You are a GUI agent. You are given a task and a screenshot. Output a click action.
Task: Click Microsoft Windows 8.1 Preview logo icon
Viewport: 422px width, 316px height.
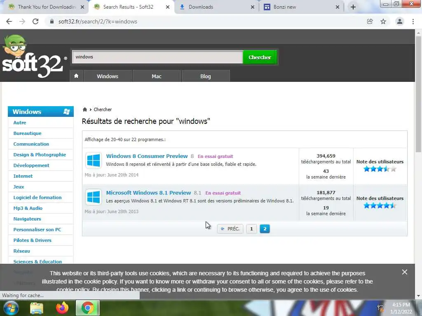click(x=94, y=197)
